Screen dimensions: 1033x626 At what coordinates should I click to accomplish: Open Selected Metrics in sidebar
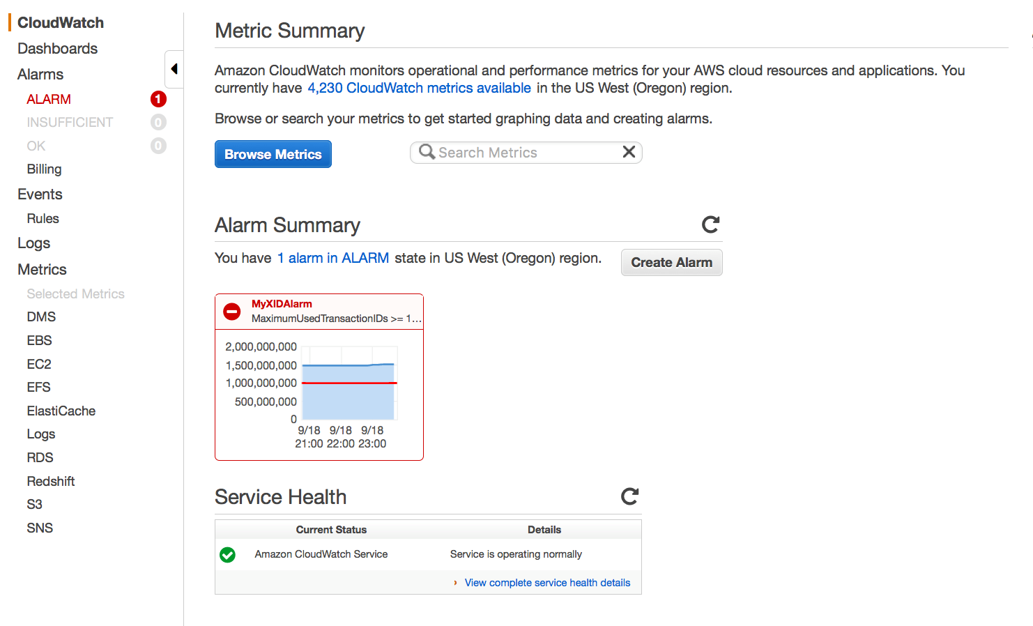(x=75, y=293)
